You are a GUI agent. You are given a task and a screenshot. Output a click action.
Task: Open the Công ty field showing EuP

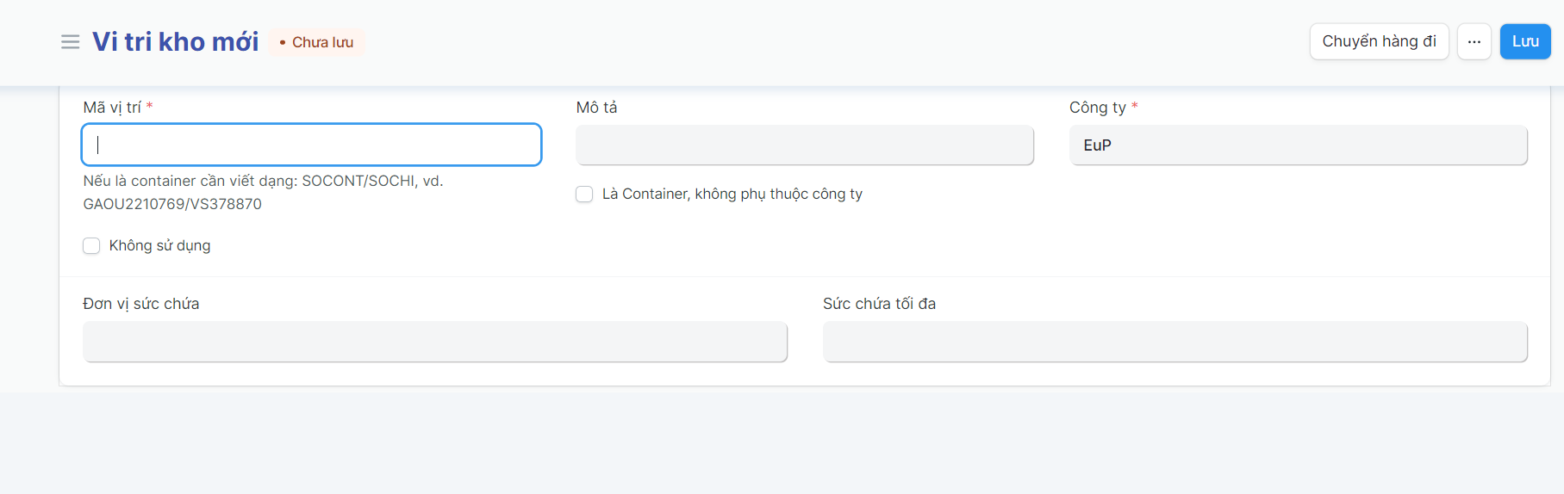tap(1298, 145)
